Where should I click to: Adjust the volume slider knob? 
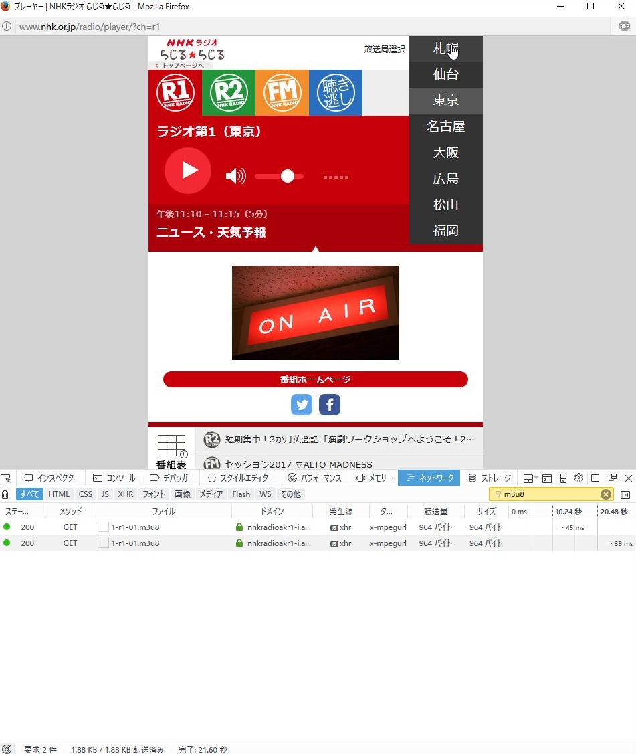[x=288, y=177]
